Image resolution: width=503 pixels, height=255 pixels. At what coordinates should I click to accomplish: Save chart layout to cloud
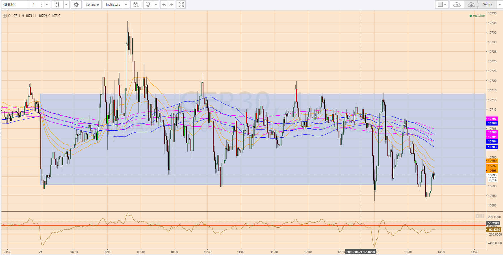pyautogui.click(x=471, y=5)
